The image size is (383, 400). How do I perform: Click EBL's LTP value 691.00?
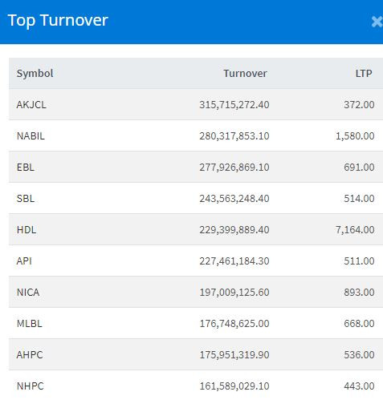(359, 167)
